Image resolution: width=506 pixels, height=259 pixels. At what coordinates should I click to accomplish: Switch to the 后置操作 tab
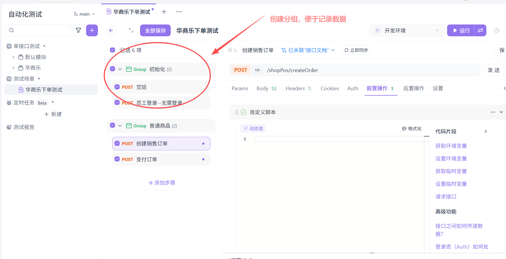tap(414, 88)
